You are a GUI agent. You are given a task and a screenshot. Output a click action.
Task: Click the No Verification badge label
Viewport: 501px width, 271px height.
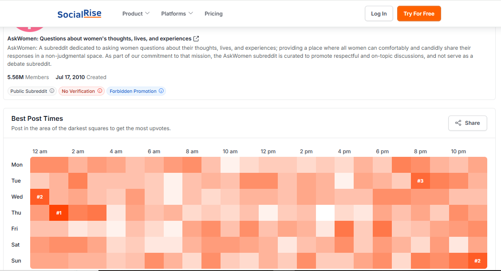pyautogui.click(x=78, y=91)
